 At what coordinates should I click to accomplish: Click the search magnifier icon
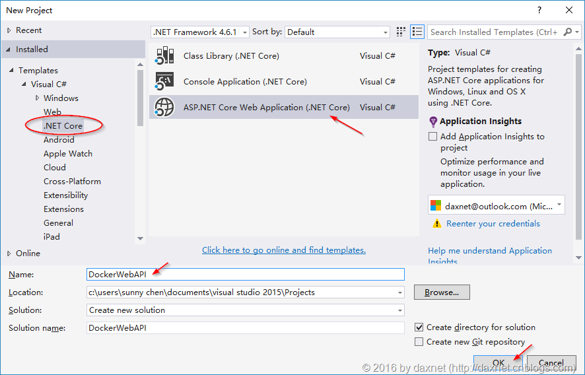567,32
